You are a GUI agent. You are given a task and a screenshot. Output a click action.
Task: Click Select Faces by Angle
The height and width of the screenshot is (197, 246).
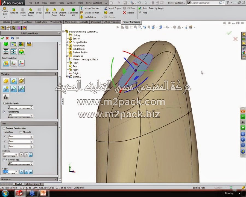pos(151,8)
